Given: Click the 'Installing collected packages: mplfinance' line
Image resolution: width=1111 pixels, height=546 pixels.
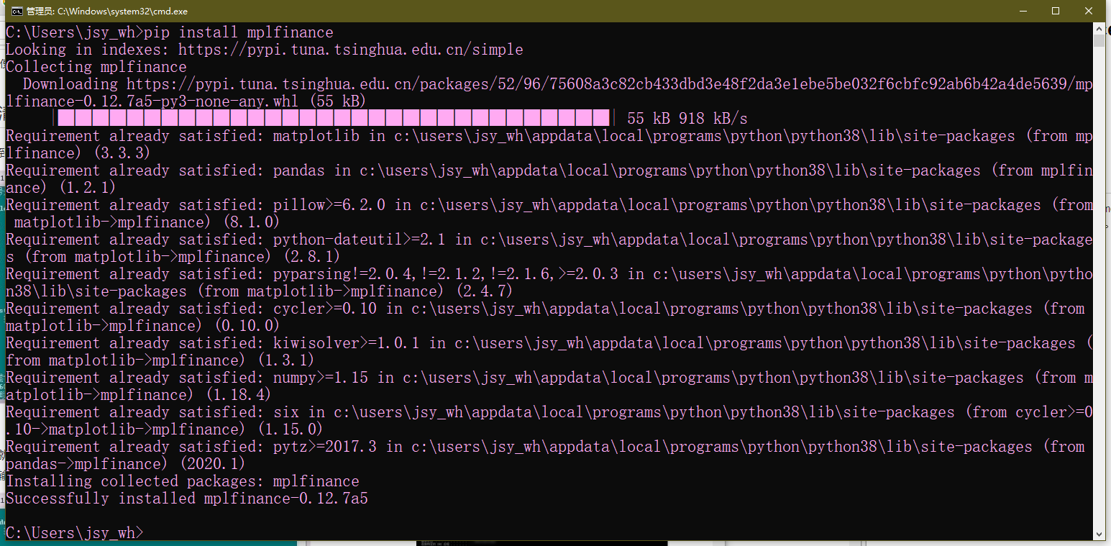Looking at the screenshot, I should 180,481.
